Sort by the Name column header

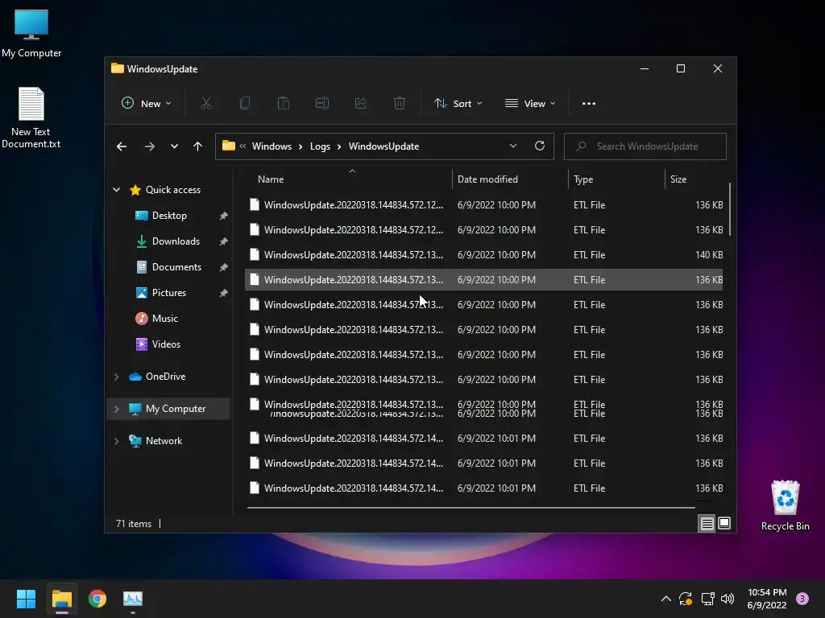click(x=347, y=179)
